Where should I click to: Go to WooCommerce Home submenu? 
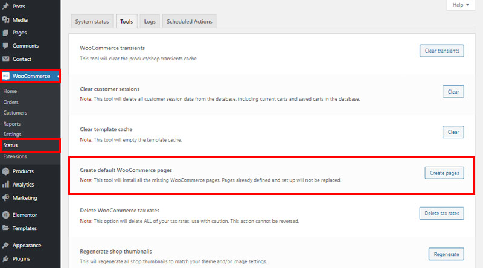pyautogui.click(x=10, y=91)
